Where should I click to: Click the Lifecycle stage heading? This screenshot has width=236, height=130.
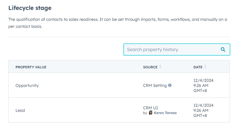[x=30, y=8]
